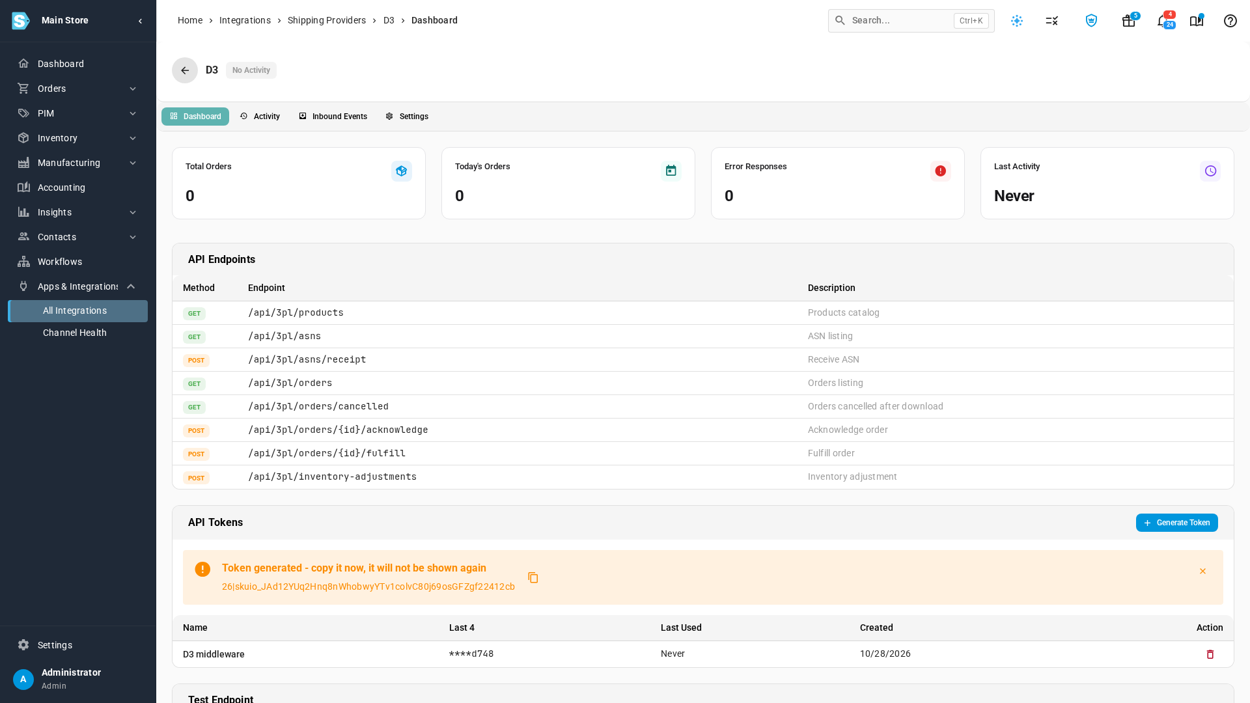The image size is (1250, 703).
Task: Expand the Insights menu
Action: click(x=78, y=212)
